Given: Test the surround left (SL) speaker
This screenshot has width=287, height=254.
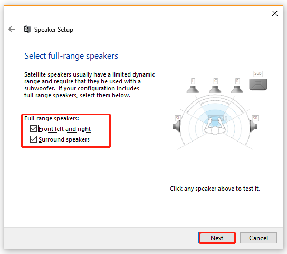Looking at the screenshot, I should point(176,126).
